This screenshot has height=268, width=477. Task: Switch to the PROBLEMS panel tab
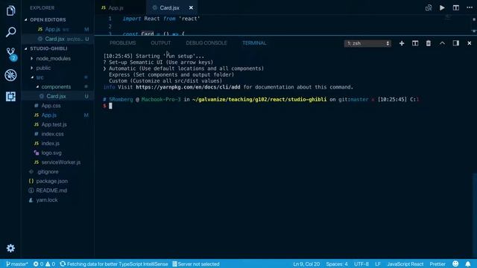[x=122, y=43]
